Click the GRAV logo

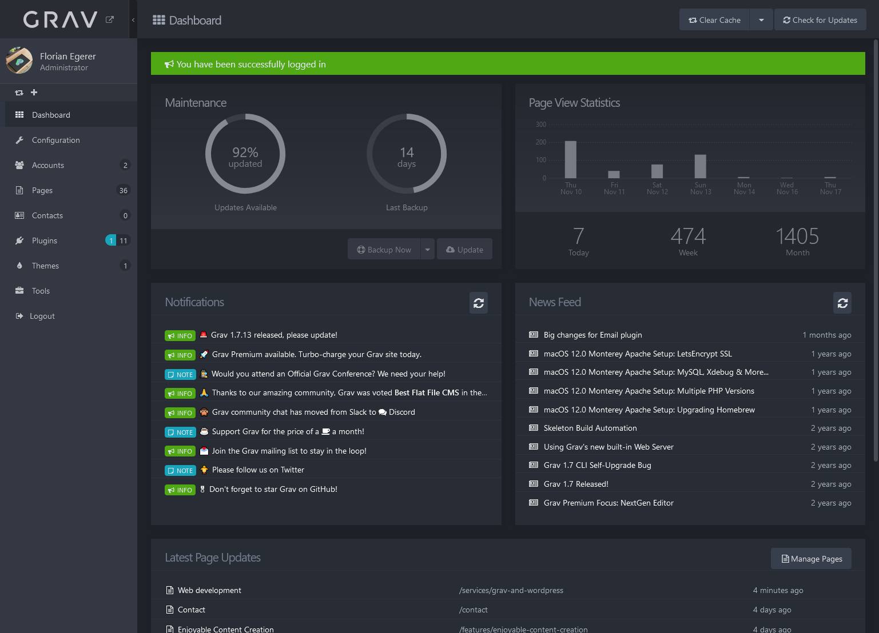point(60,20)
